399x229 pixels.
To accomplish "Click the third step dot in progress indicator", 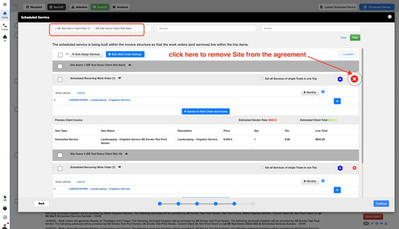I will pos(197,203).
